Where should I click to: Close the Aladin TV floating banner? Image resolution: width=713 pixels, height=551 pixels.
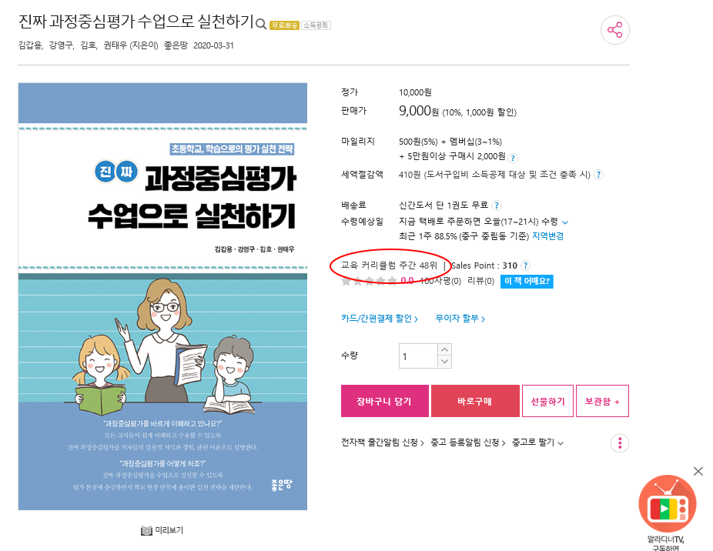point(698,471)
